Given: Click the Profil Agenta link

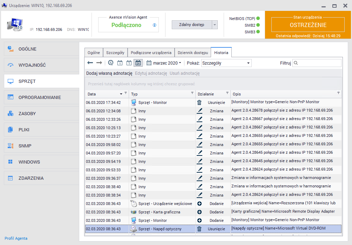Looking at the screenshot, I should (16, 238).
